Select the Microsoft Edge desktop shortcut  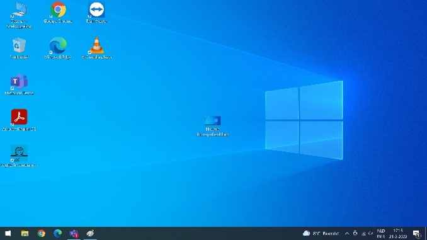click(58, 49)
